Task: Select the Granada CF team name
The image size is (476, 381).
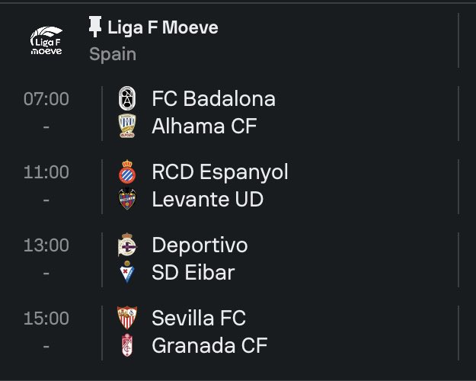Action: coord(209,345)
